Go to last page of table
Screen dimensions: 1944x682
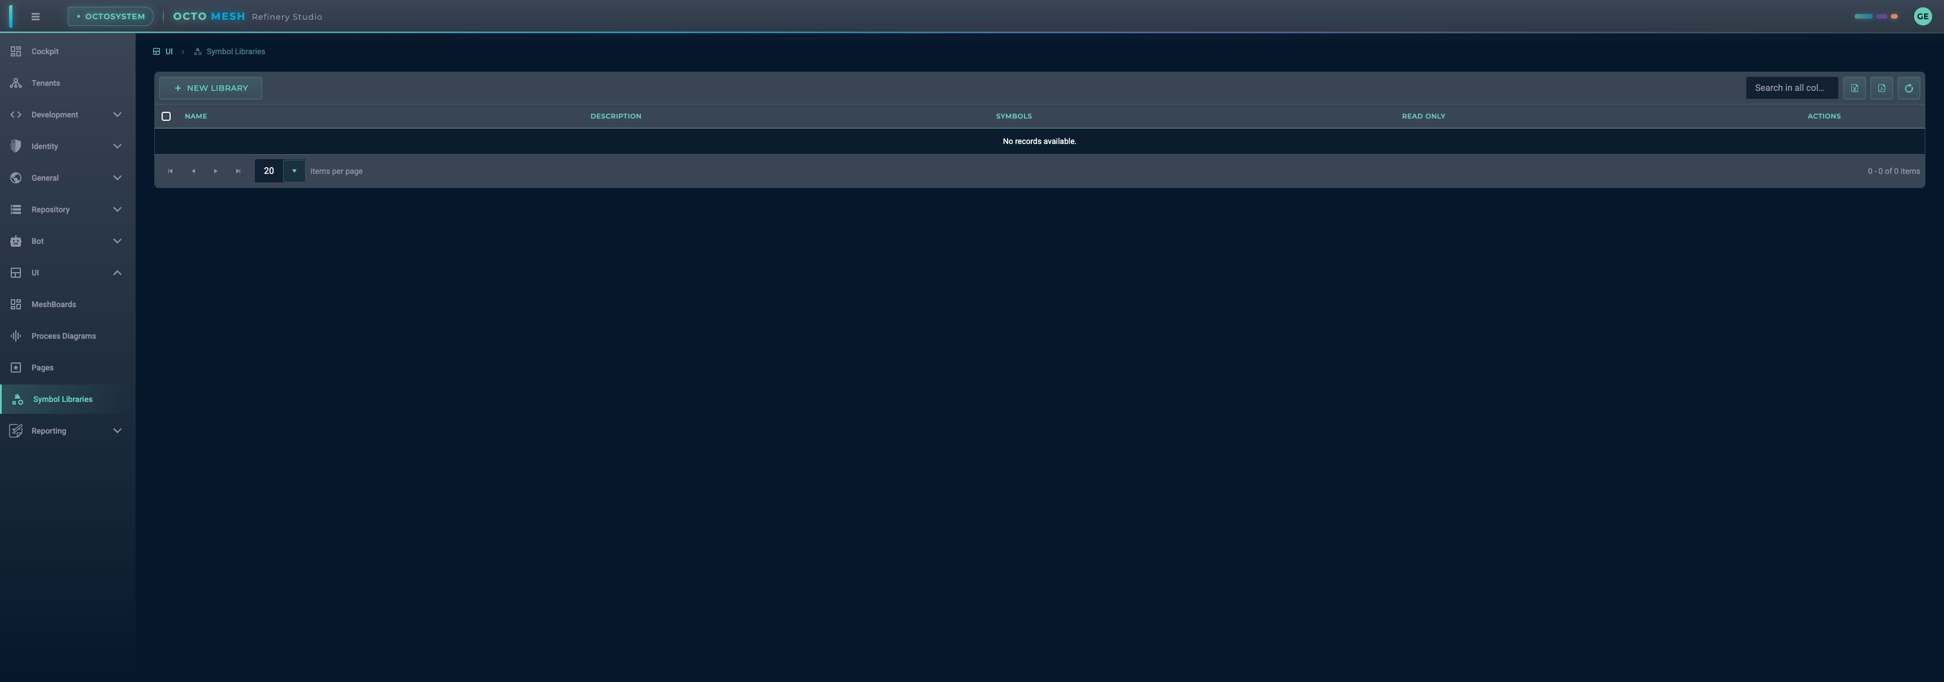pyautogui.click(x=238, y=171)
